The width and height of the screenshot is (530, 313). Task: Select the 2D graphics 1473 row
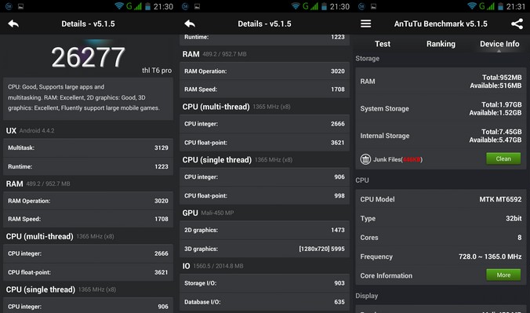tap(265, 230)
